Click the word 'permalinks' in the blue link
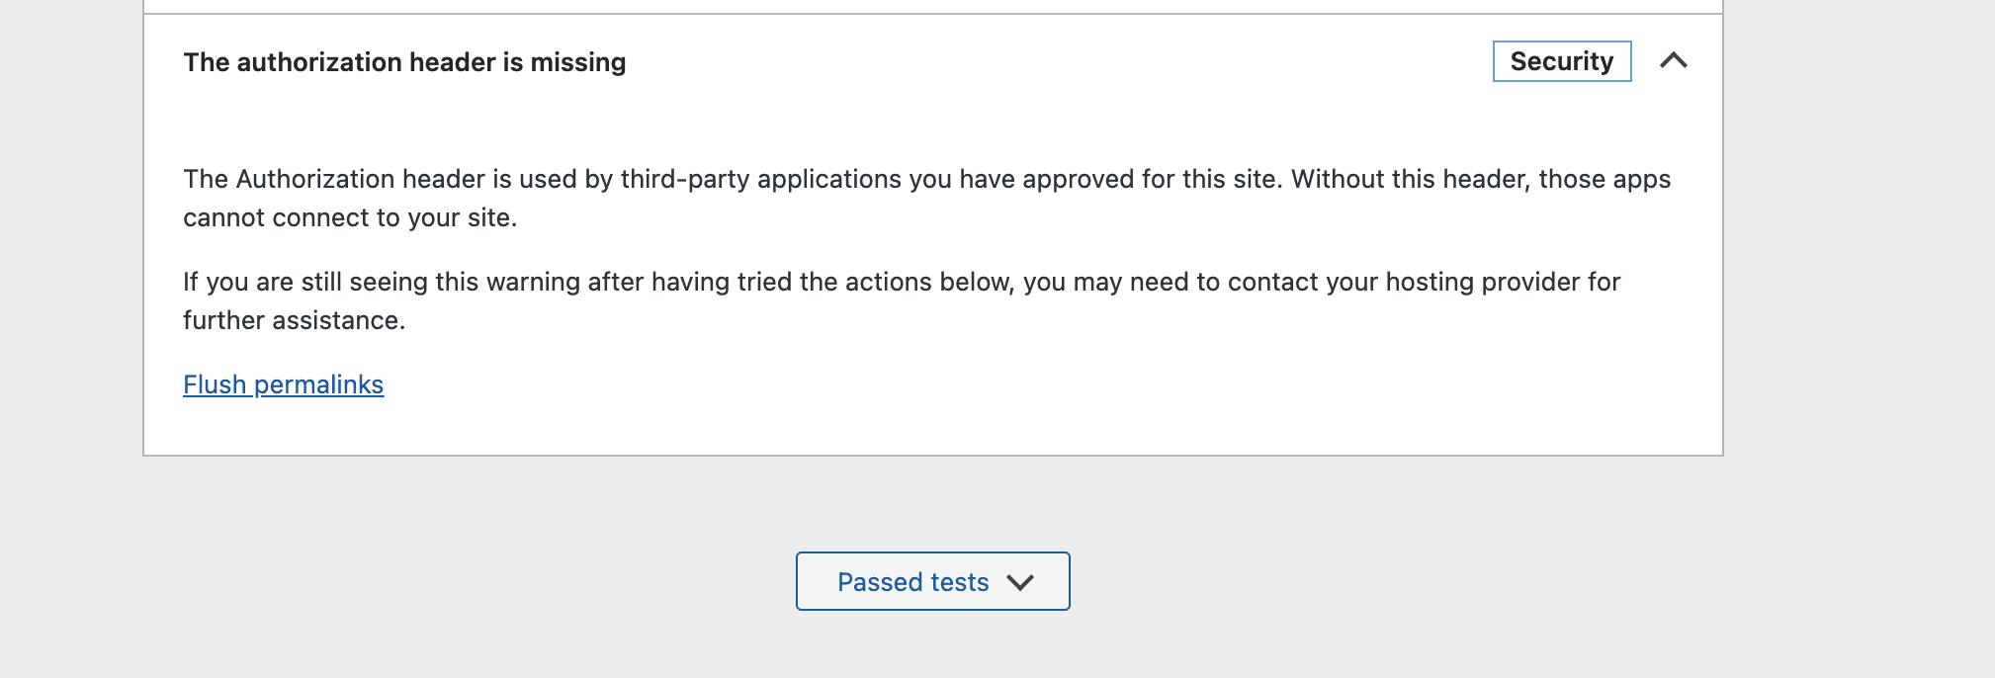 318,384
